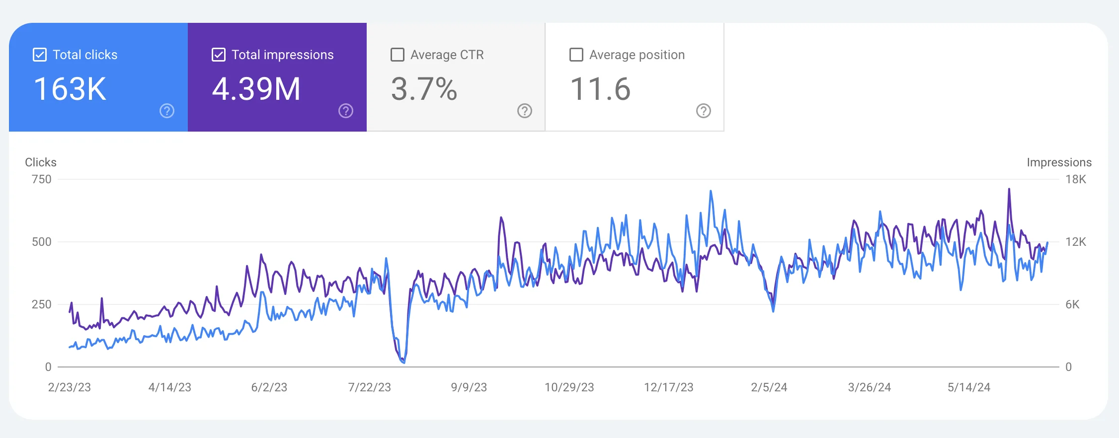Click the 12/17/23 date label

(x=669, y=387)
